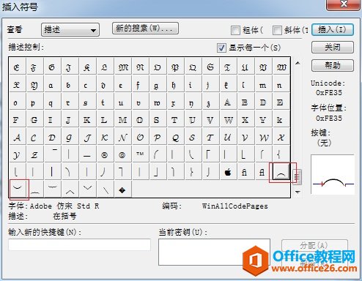The width and height of the screenshot is (362, 281).
Task: Select the Fraktur lowercase q symbol
Action: point(53,102)
